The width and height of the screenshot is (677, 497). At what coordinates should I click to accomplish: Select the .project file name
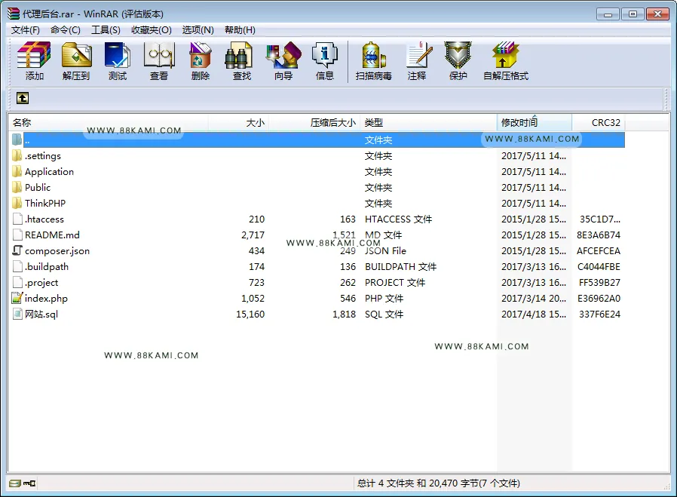click(x=41, y=282)
